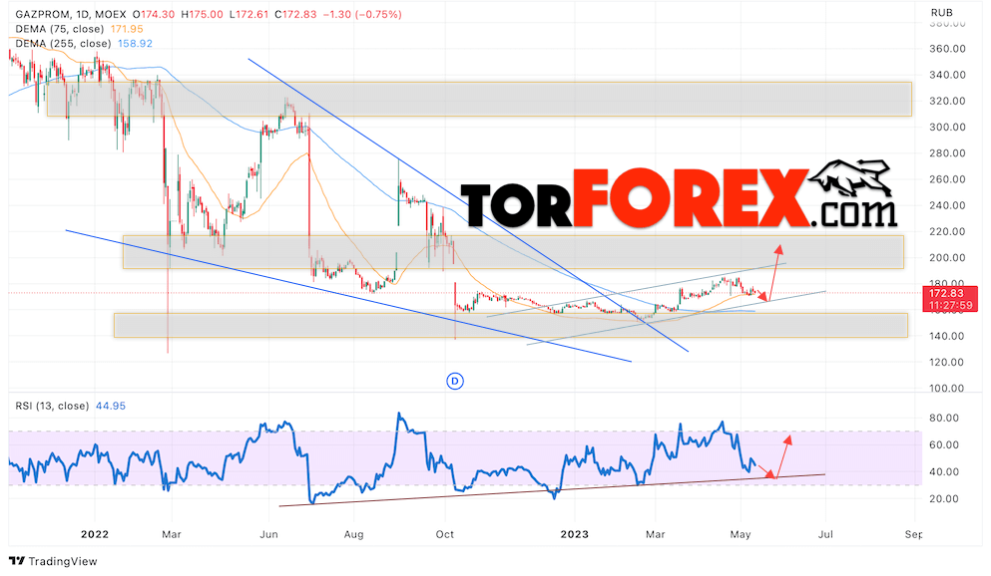Click the 2023 label on time axis
991x576 pixels.
click(x=575, y=534)
